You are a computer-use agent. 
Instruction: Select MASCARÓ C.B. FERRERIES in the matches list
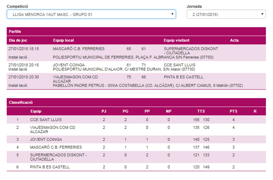pyautogui.click(x=79, y=49)
